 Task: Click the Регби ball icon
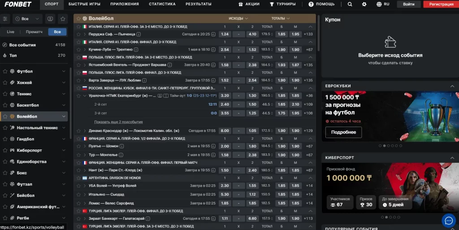click(12, 218)
